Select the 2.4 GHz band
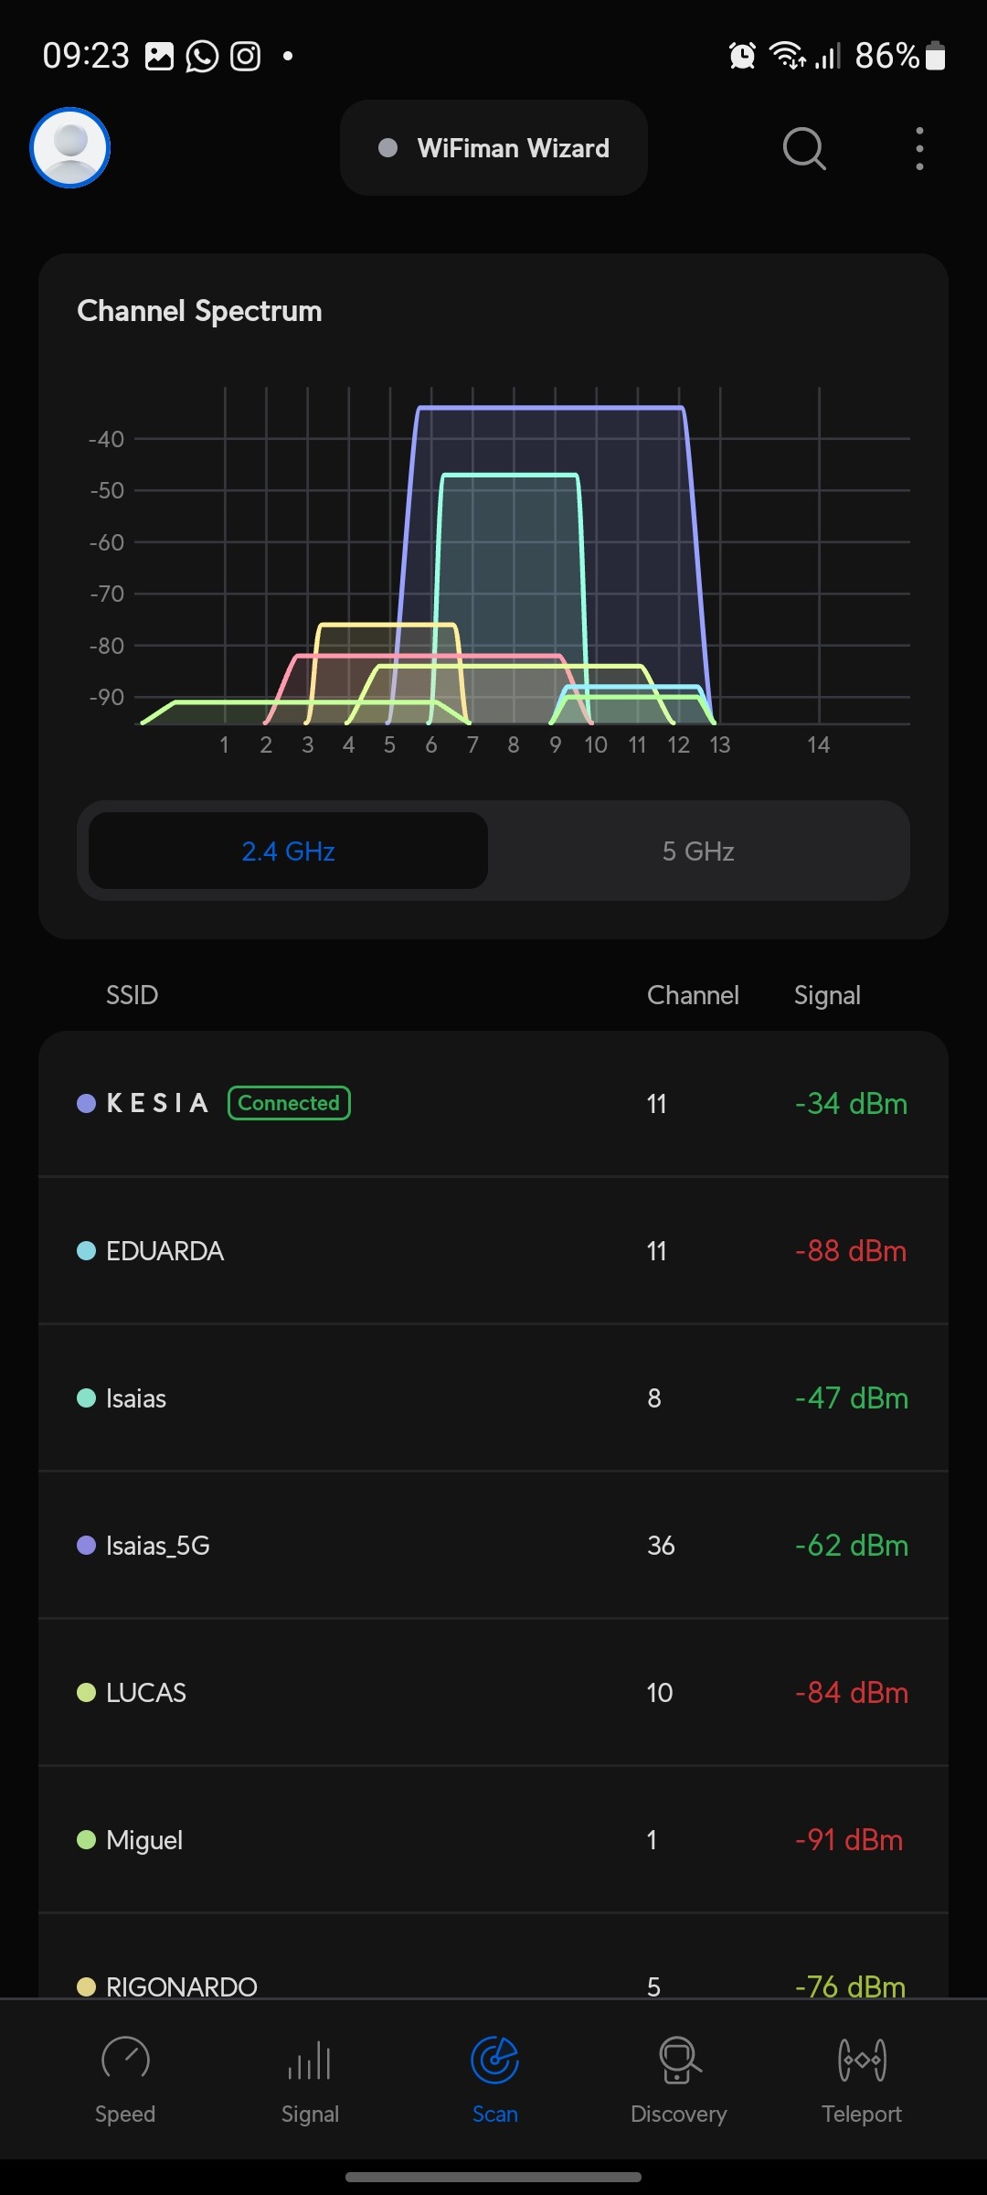The height and width of the screenshot is (2195, 987). coord(288,851)
